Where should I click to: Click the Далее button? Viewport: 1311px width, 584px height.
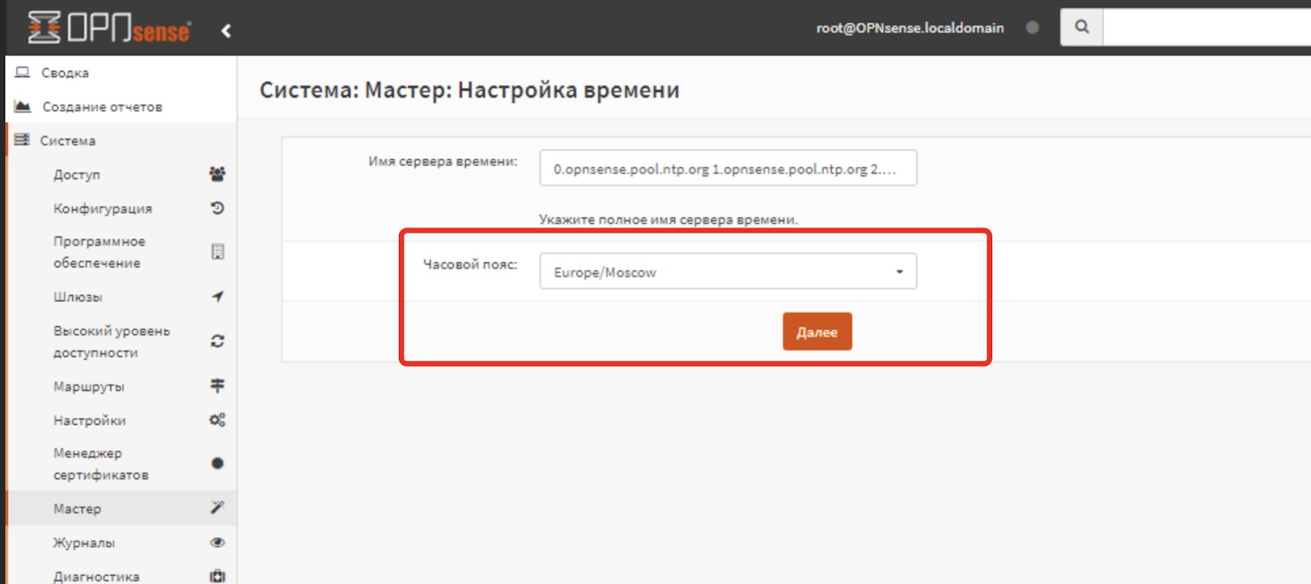817,332
